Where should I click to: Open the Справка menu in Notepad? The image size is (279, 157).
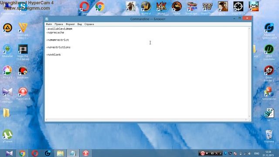(89, 24)
